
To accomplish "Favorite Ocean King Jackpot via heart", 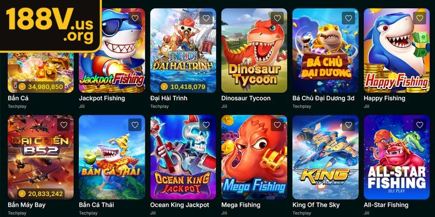I will 206,125.
